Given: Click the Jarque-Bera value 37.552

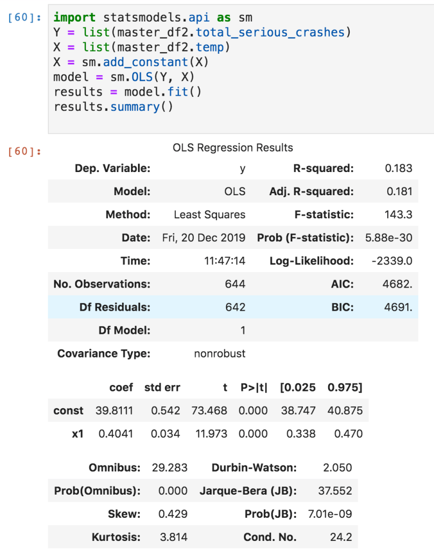Looking at the screenshot, I should [x=335, y=491].
